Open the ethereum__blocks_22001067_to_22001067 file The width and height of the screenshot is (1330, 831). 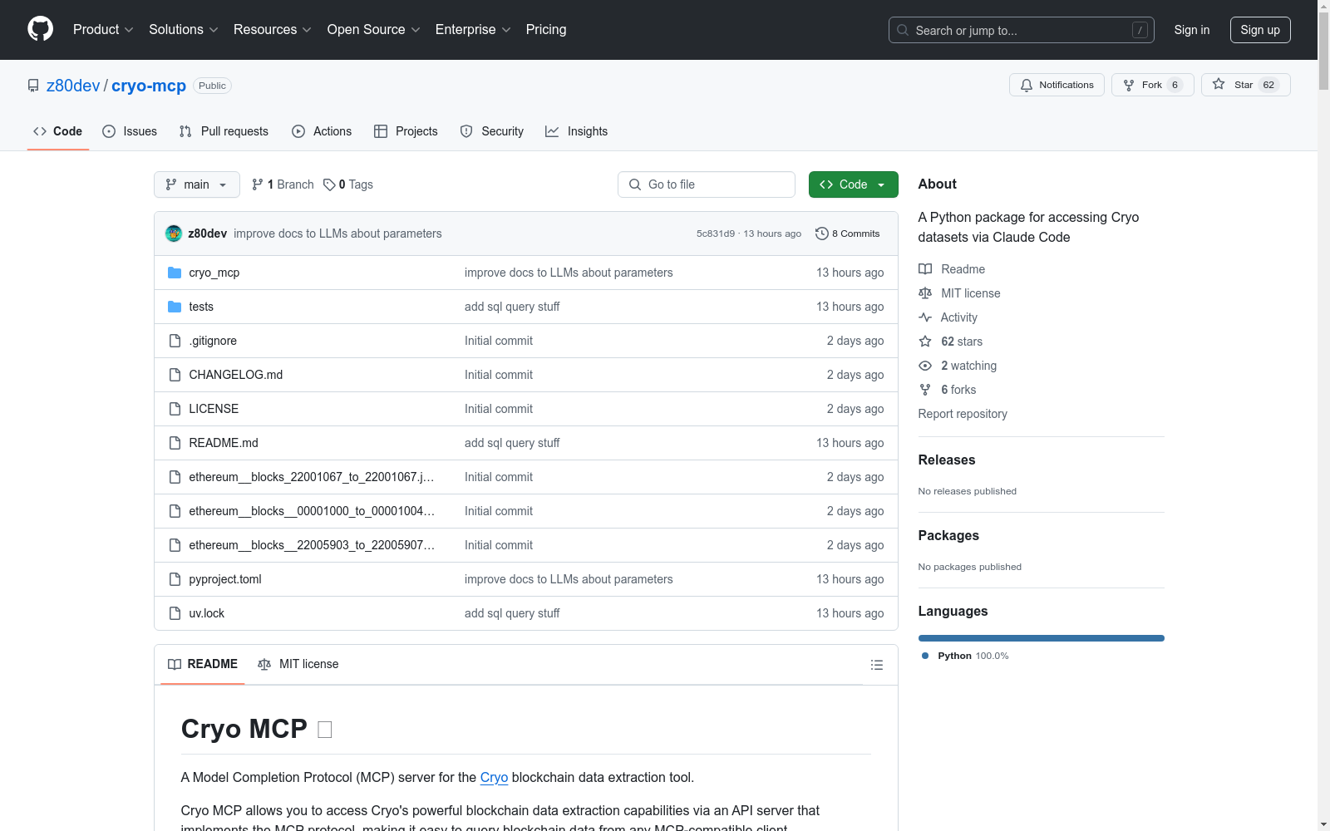pos(312,477)
